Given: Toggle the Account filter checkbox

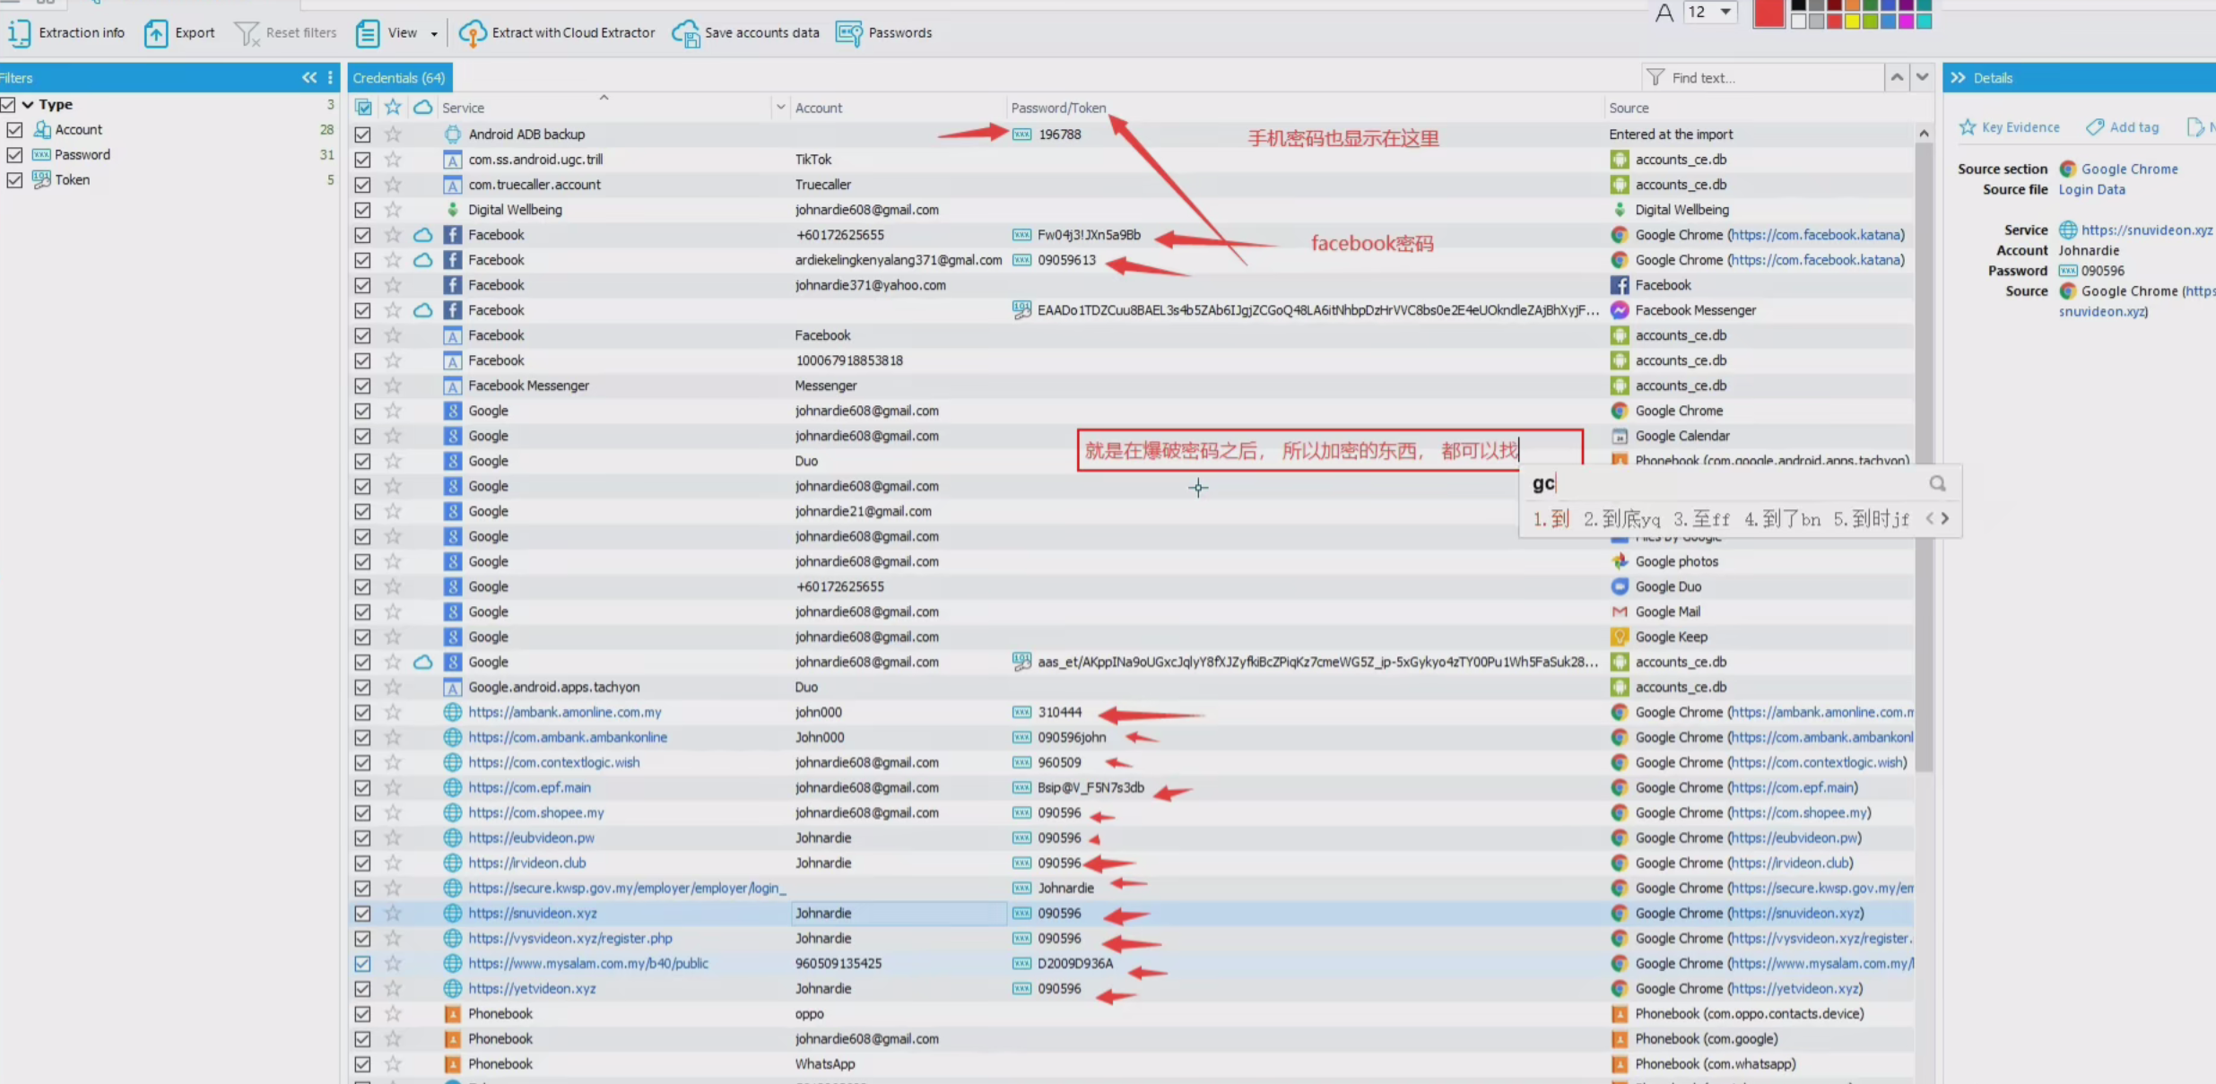Looking at the screenshot, I should (14, 130).
